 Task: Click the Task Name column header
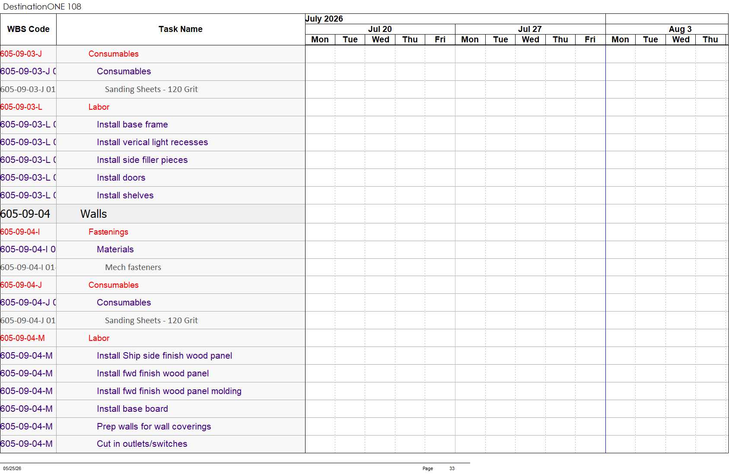[x=181, y=29]
